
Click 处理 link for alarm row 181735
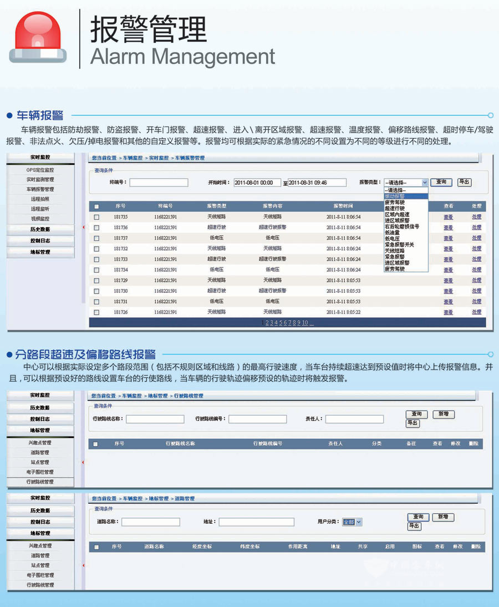click(476, 217)
